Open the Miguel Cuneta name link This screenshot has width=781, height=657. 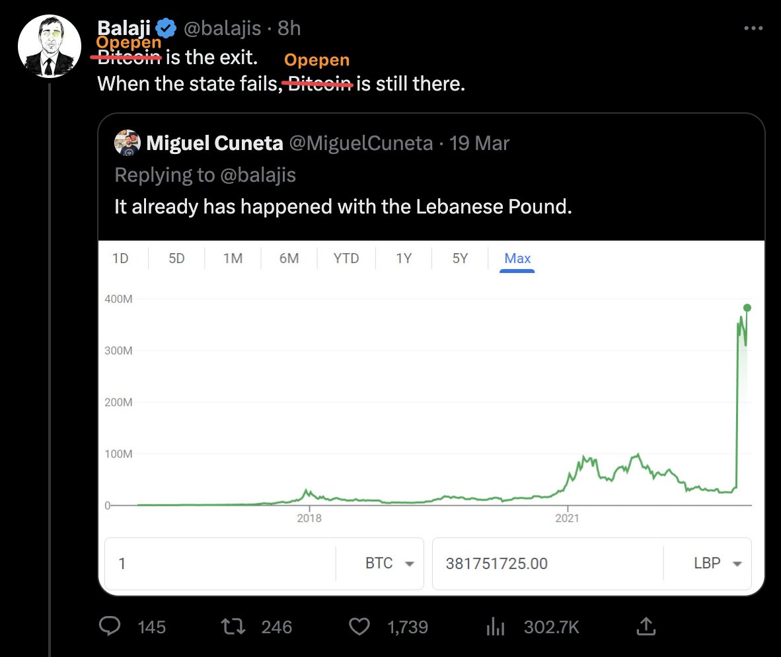tap(215, 143)
